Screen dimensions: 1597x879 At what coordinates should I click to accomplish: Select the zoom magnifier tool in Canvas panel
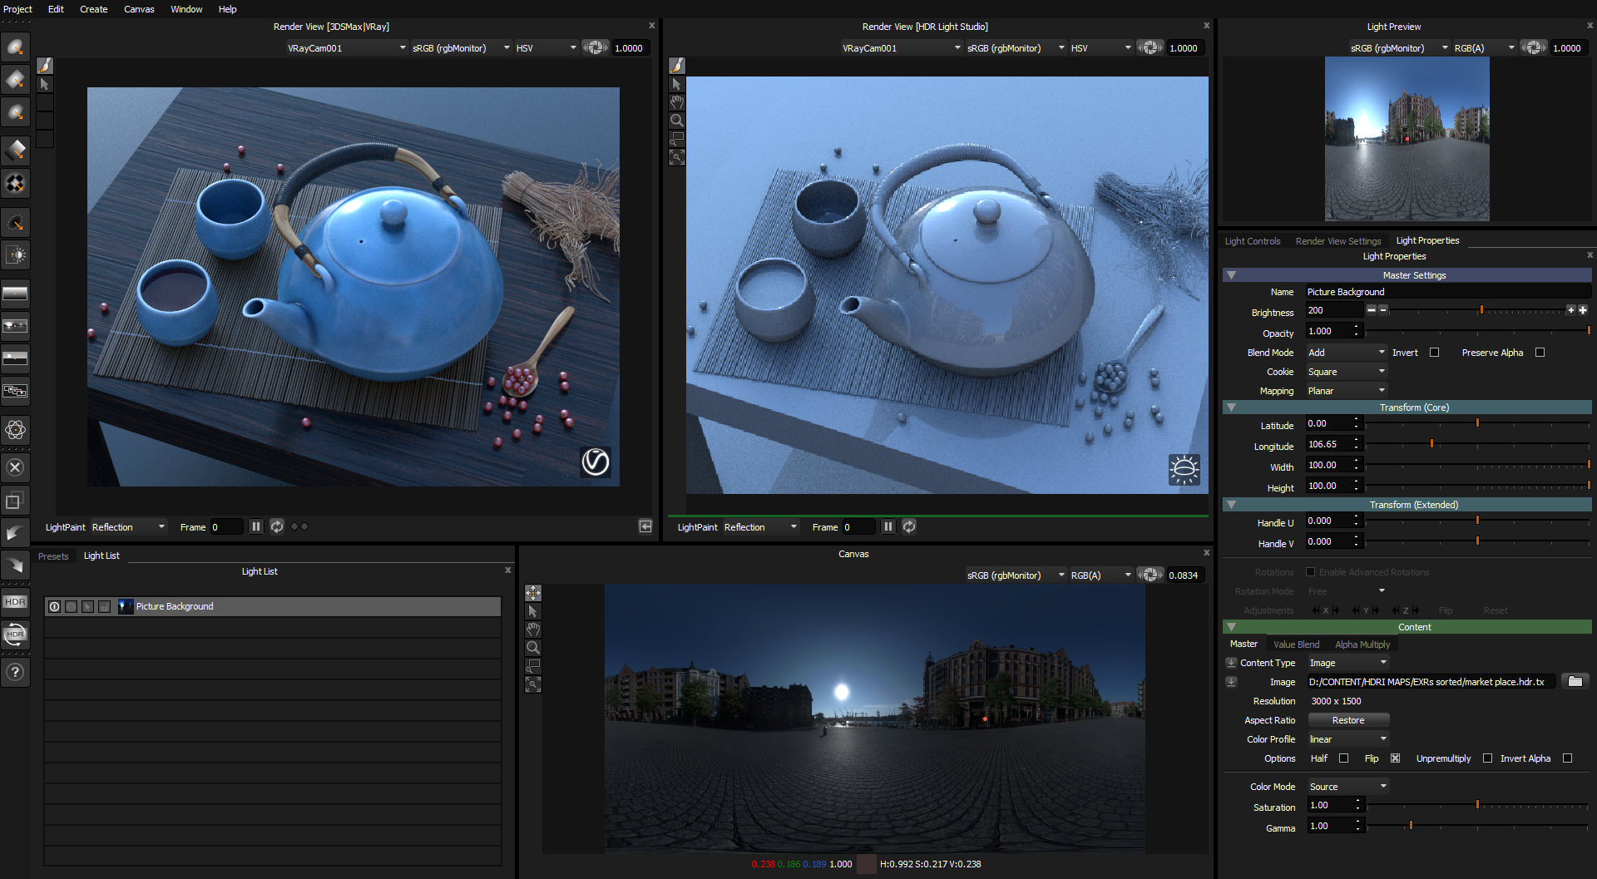point(533,648)
